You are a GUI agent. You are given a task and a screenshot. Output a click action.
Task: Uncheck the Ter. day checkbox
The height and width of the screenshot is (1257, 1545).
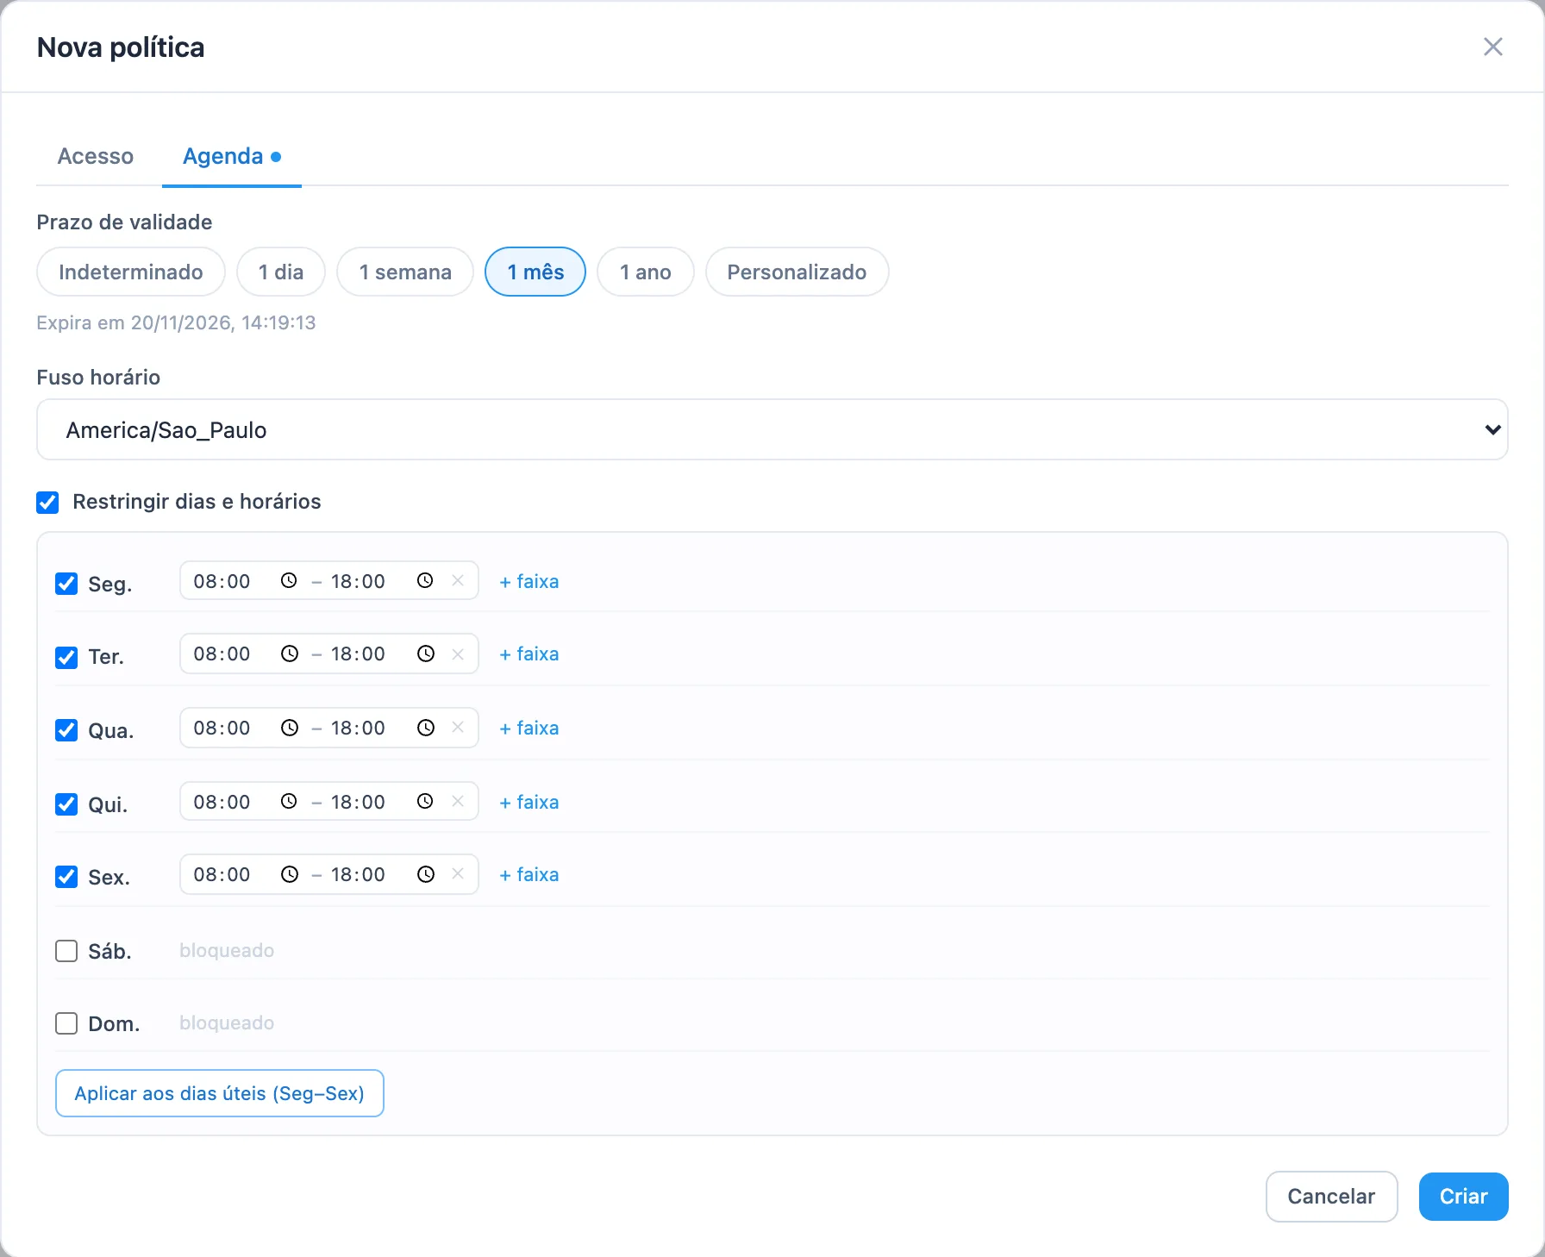point(66,658)
